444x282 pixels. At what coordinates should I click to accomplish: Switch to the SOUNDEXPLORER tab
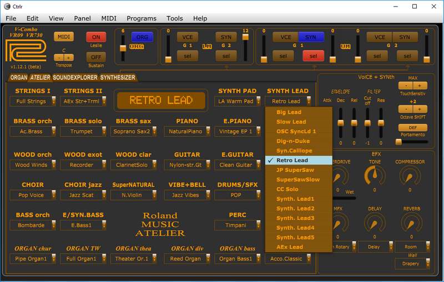click(75, 78)
